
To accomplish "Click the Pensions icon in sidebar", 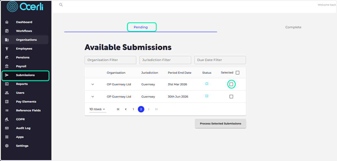I will [7, 58].
